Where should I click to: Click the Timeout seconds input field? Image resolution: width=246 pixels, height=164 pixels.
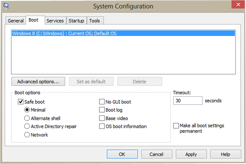click(188, 101)
